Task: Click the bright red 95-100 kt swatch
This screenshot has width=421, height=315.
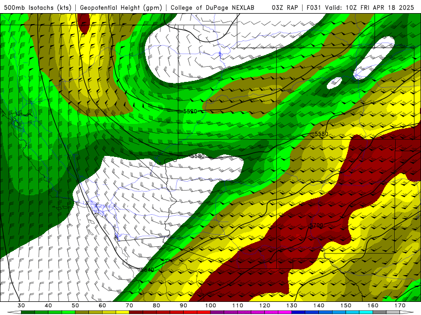Action: pyautogui.click(x=204, y=312)
